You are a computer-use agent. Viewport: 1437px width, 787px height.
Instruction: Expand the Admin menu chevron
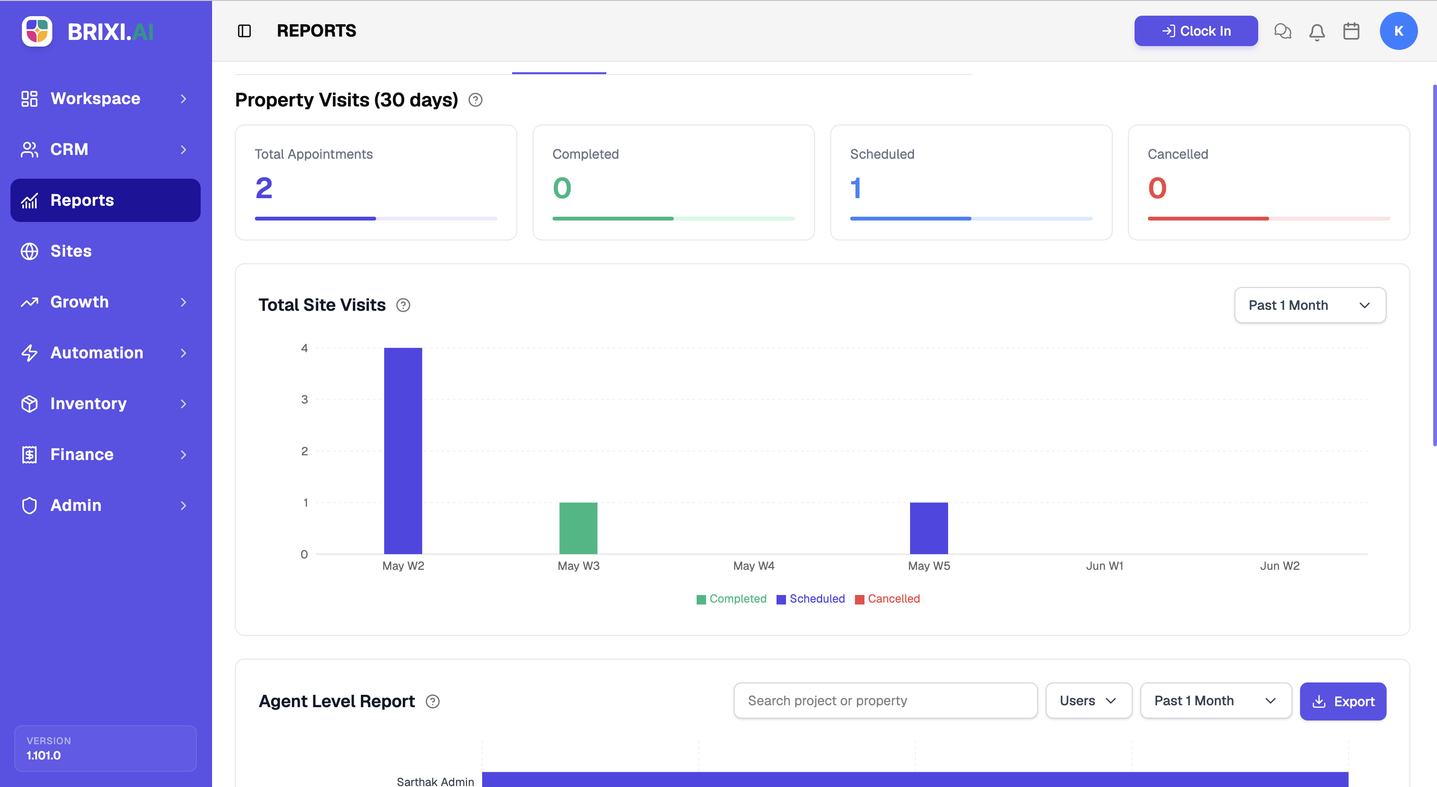coord(184,505)
